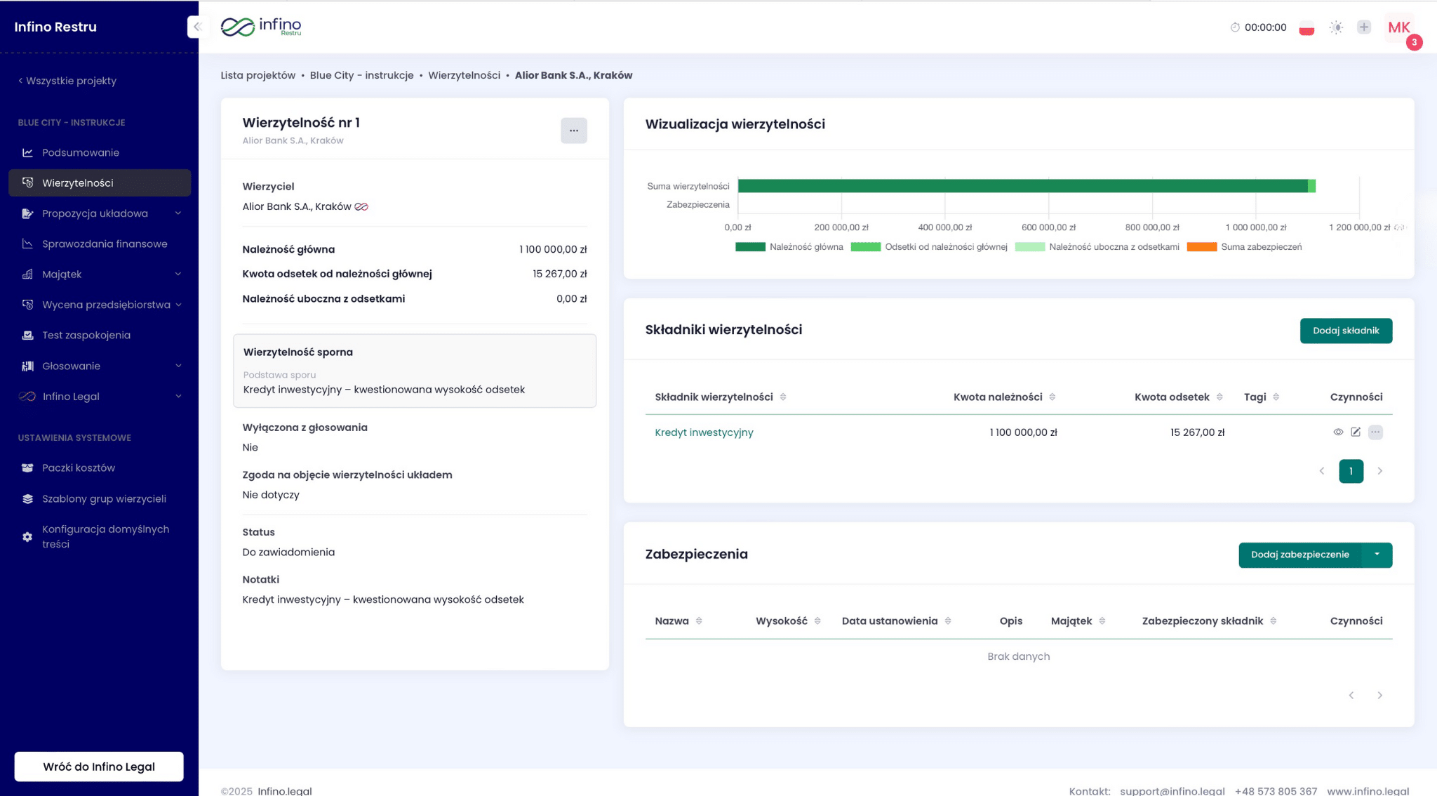Open more actions for Kredyt inwestycyjny row
The image size is (1437, 796).
(x=1375, y=432)
